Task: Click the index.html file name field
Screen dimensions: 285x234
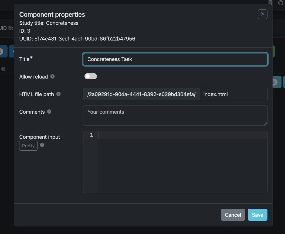Action: (233, 94)
